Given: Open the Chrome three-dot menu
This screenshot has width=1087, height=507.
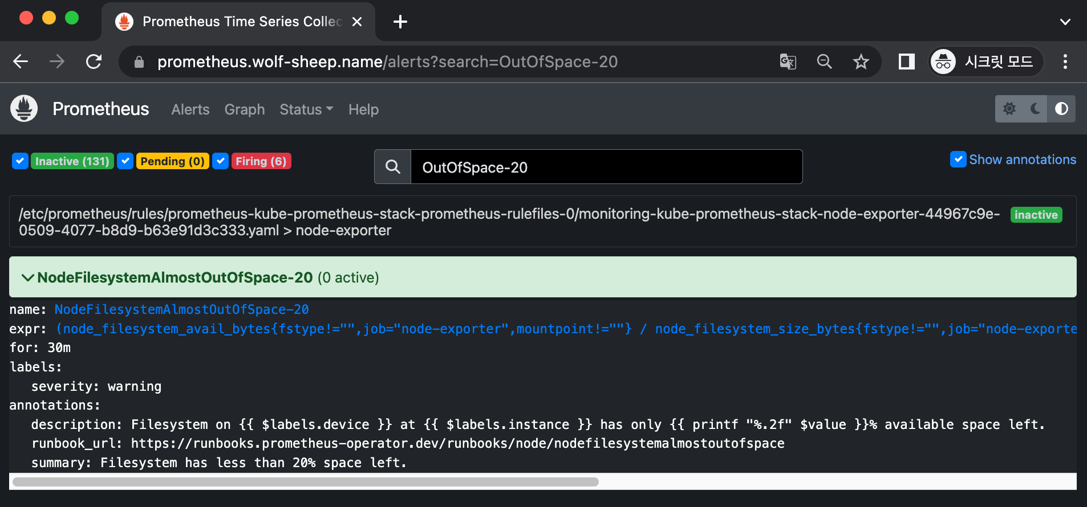Looking at the screenshot, I should 1065,62.
